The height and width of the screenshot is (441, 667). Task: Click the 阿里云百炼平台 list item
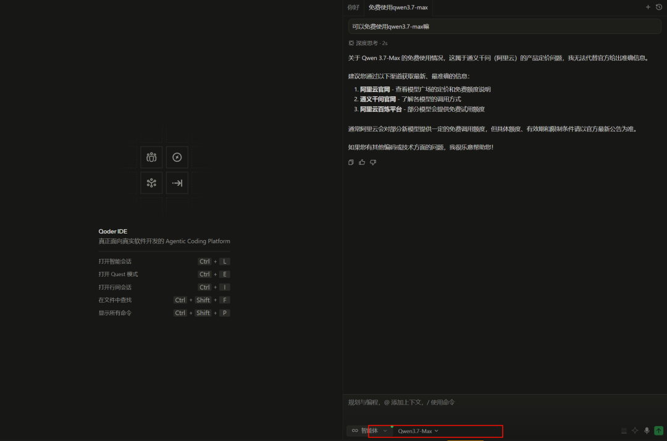(x=422, y=109)
